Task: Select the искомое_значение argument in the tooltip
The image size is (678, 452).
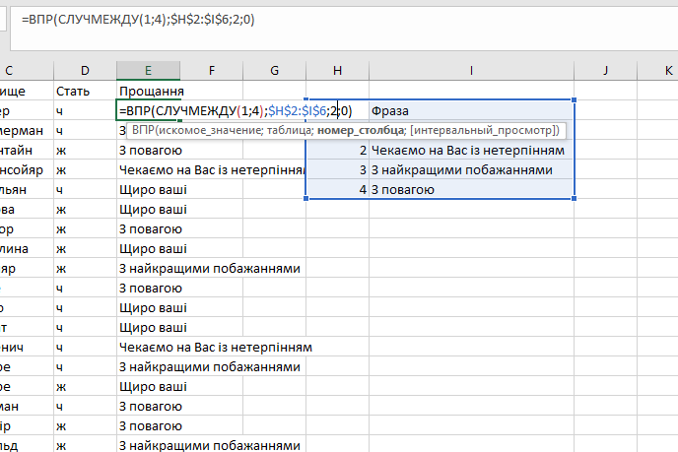Action: click(x=207, y=130)
